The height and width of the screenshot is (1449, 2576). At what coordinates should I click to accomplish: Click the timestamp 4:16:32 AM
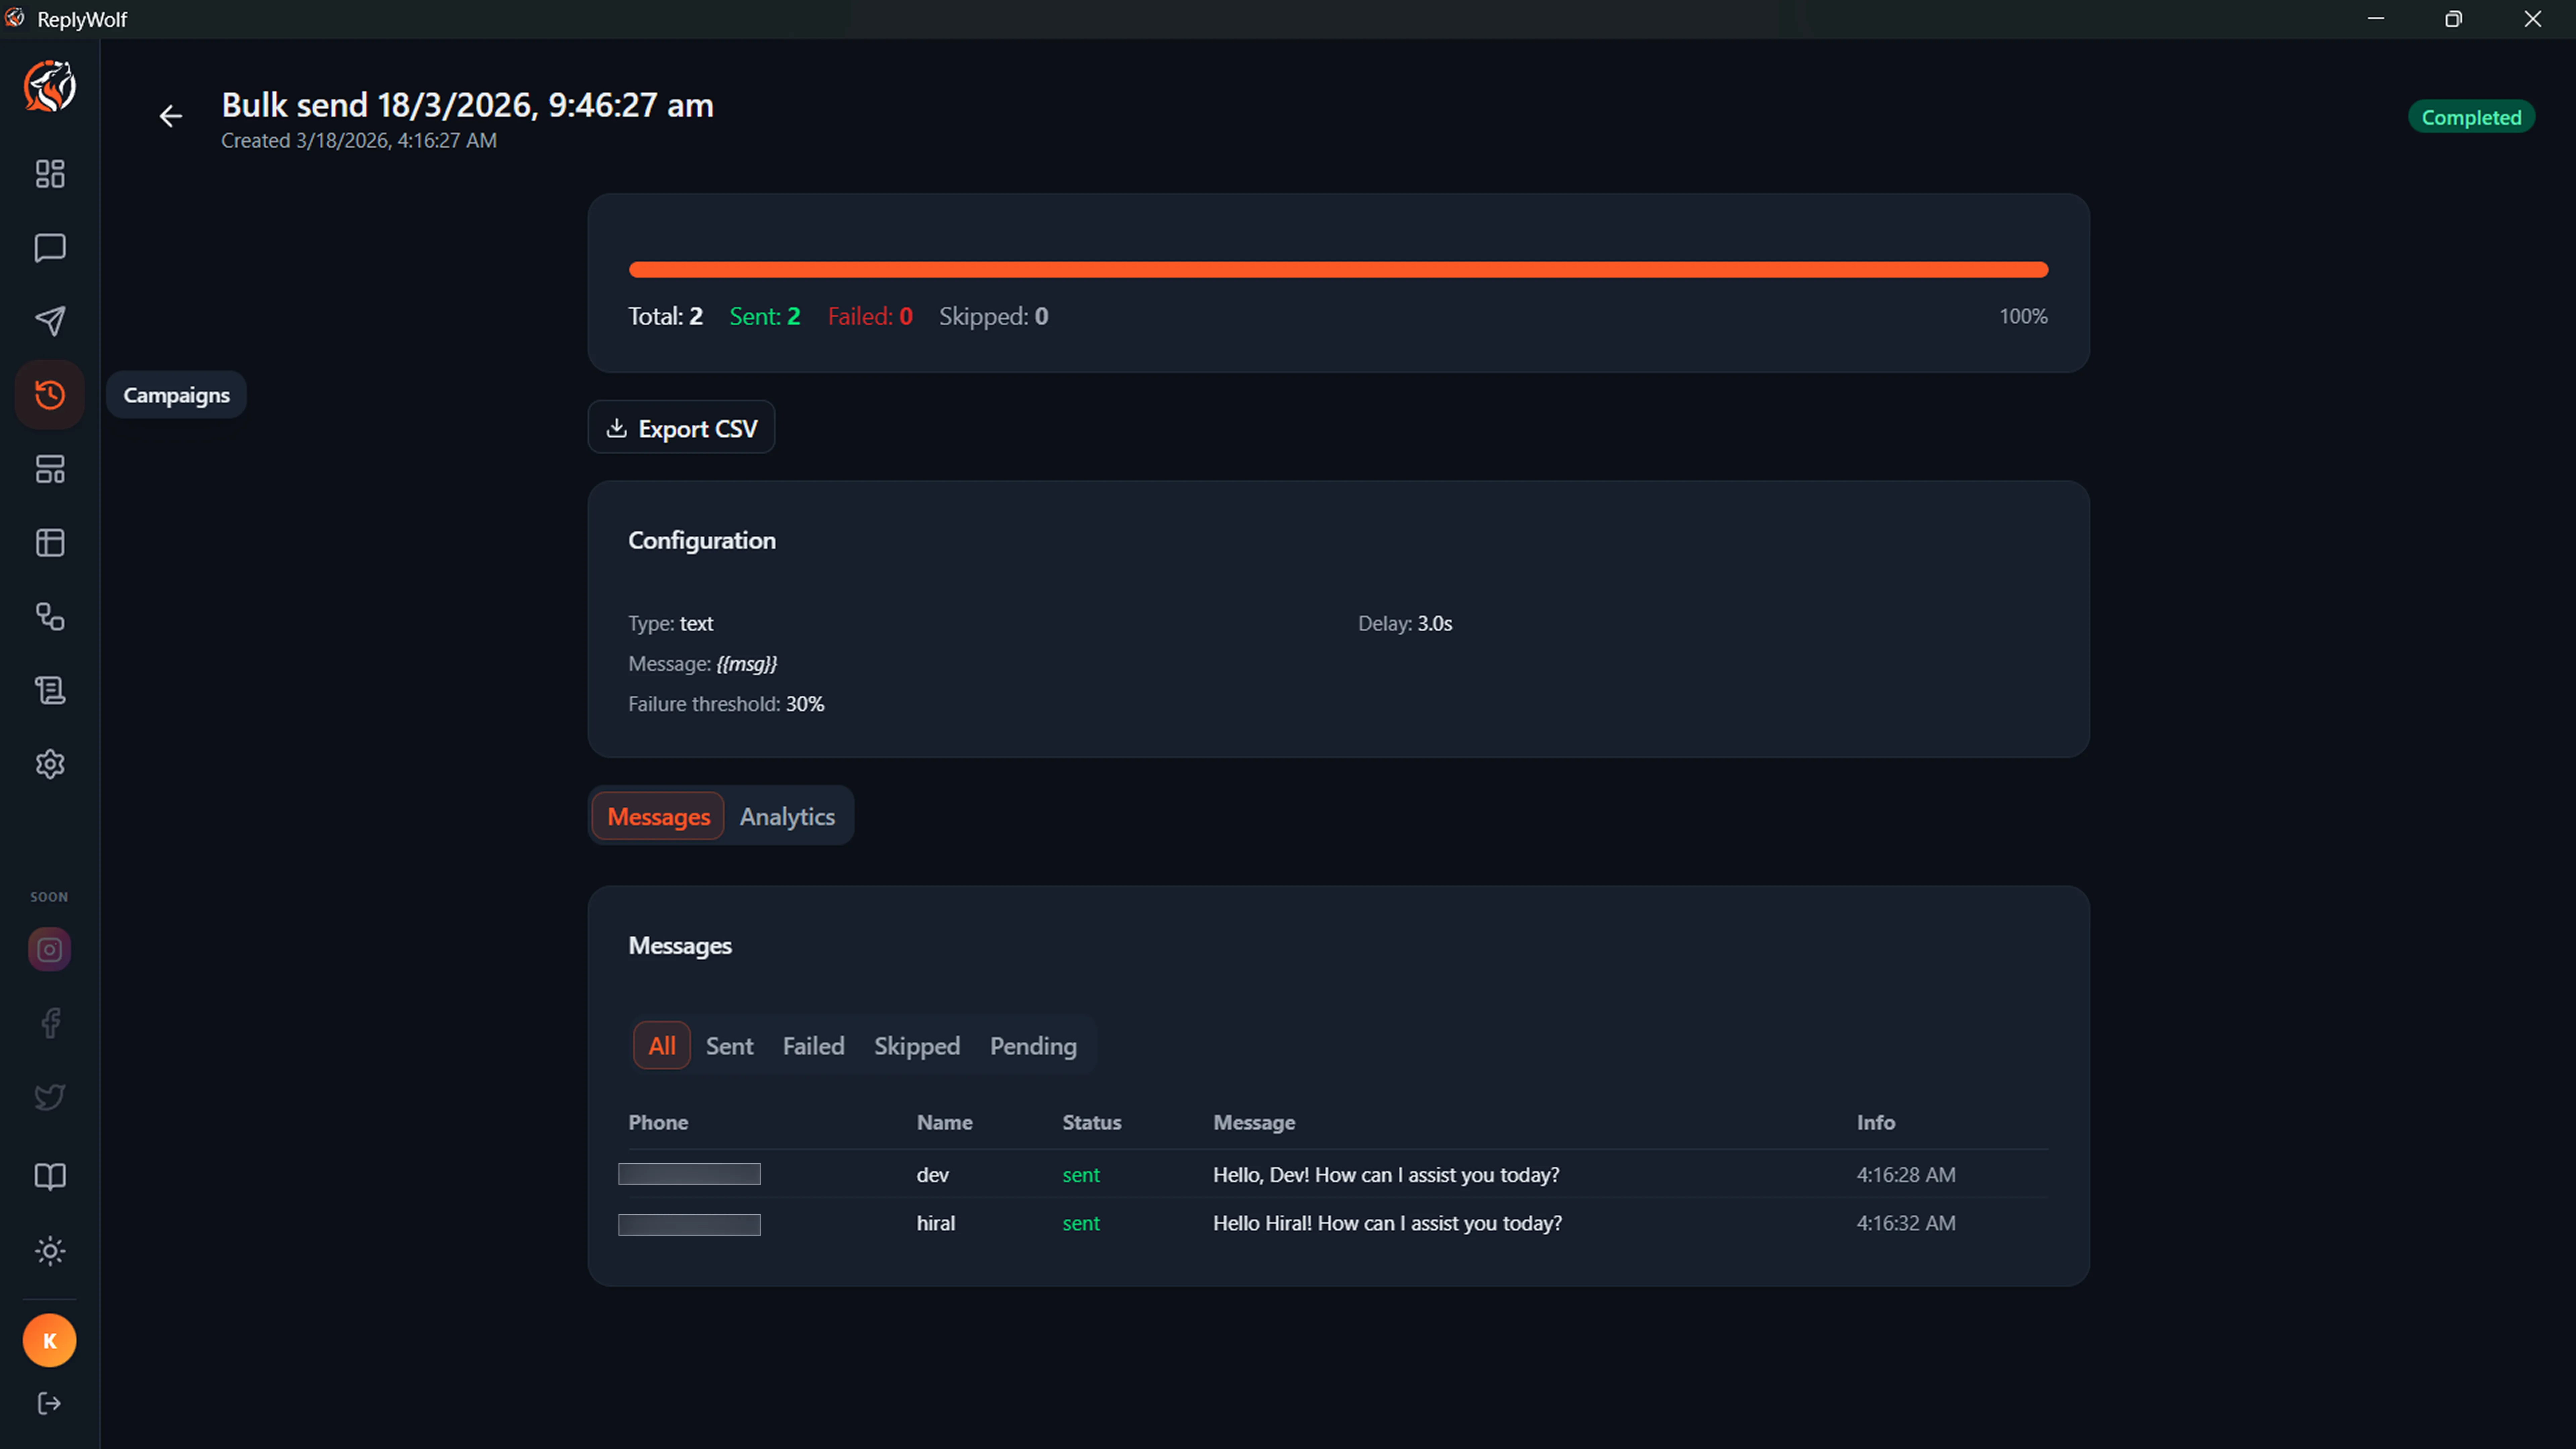coord(1906,1223)
